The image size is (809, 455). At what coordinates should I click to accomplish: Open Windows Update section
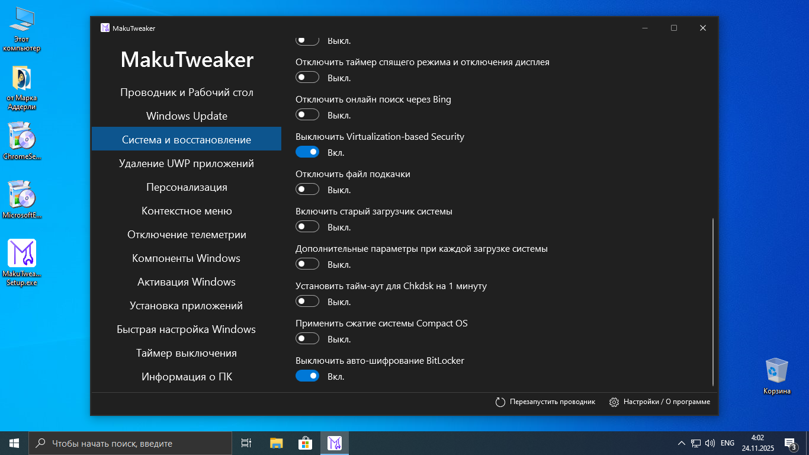[187, 116]
